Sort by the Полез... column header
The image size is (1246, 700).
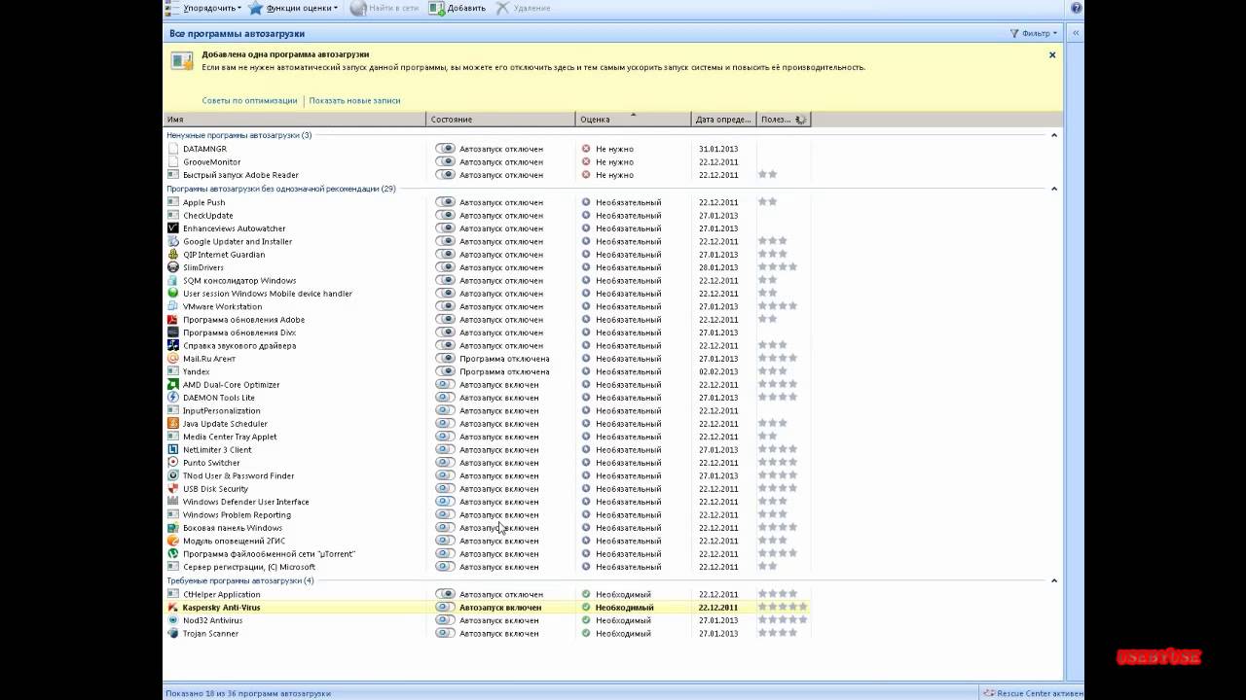[x=783, y=120]
